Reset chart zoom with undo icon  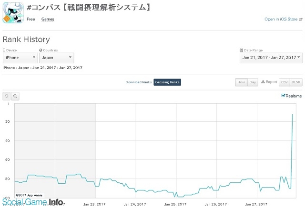pyautogui.click(x=7, y=96)
